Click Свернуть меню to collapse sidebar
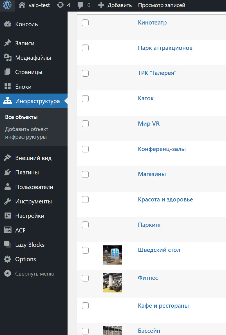 tap(35, 274)
